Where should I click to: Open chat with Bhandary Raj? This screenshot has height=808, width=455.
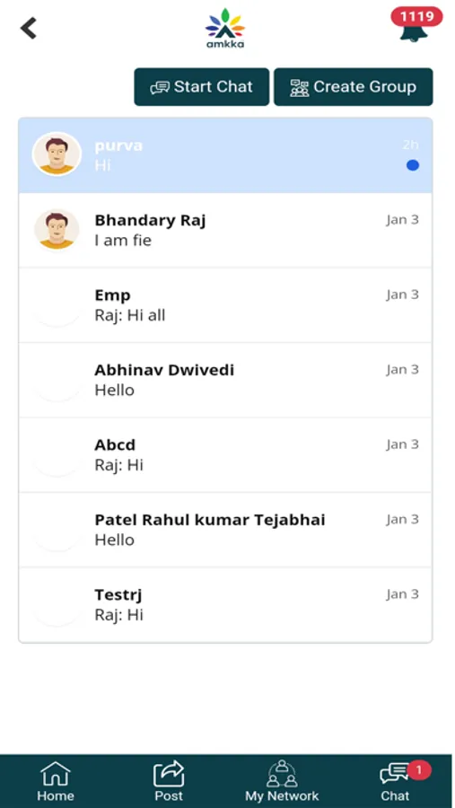pos(225,230)
